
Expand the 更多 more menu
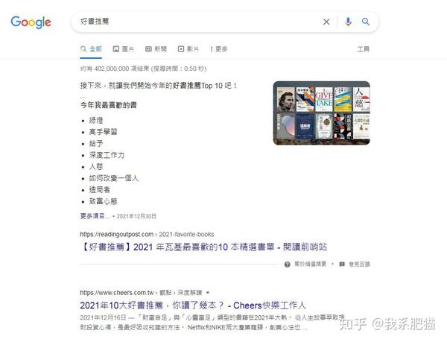[x=218, y=49]
